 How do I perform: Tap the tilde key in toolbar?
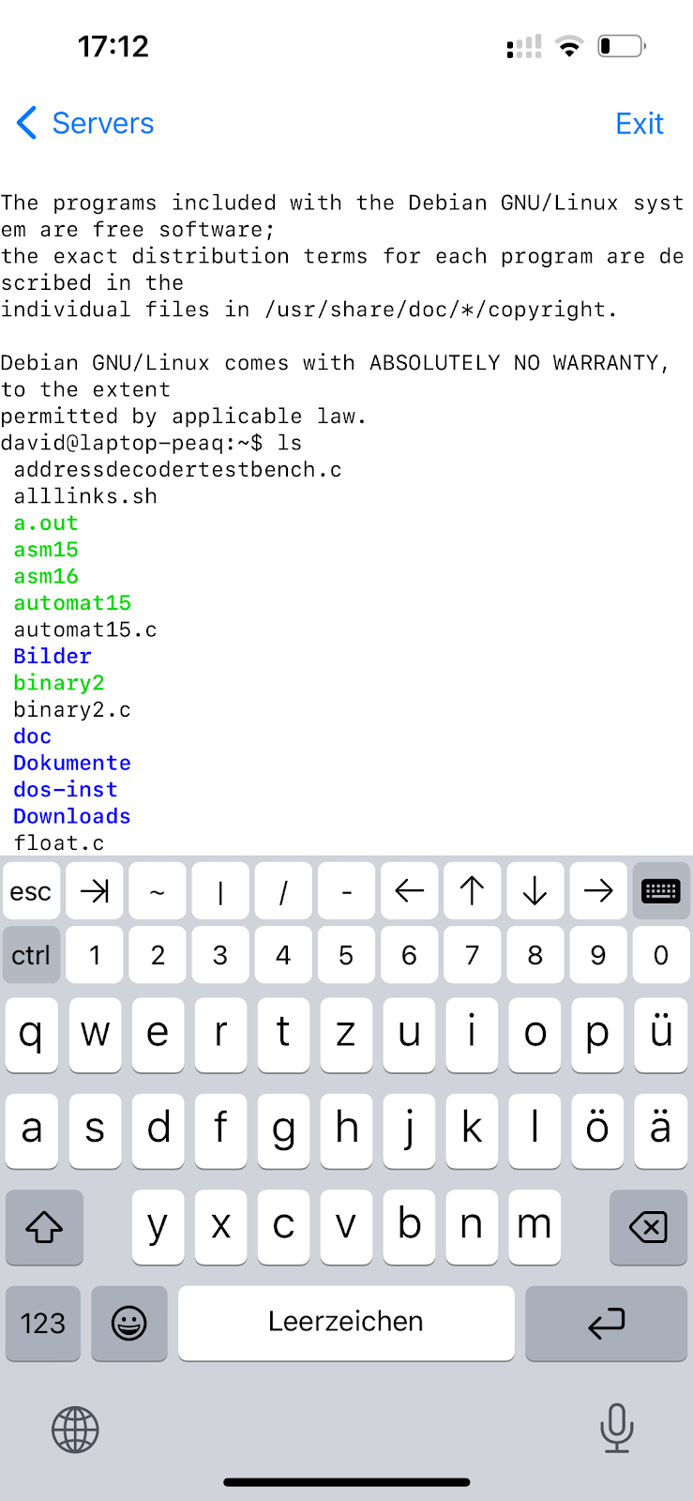158,891
